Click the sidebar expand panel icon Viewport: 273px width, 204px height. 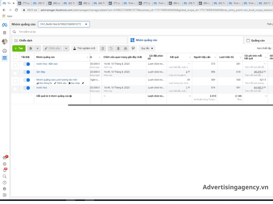5,195
